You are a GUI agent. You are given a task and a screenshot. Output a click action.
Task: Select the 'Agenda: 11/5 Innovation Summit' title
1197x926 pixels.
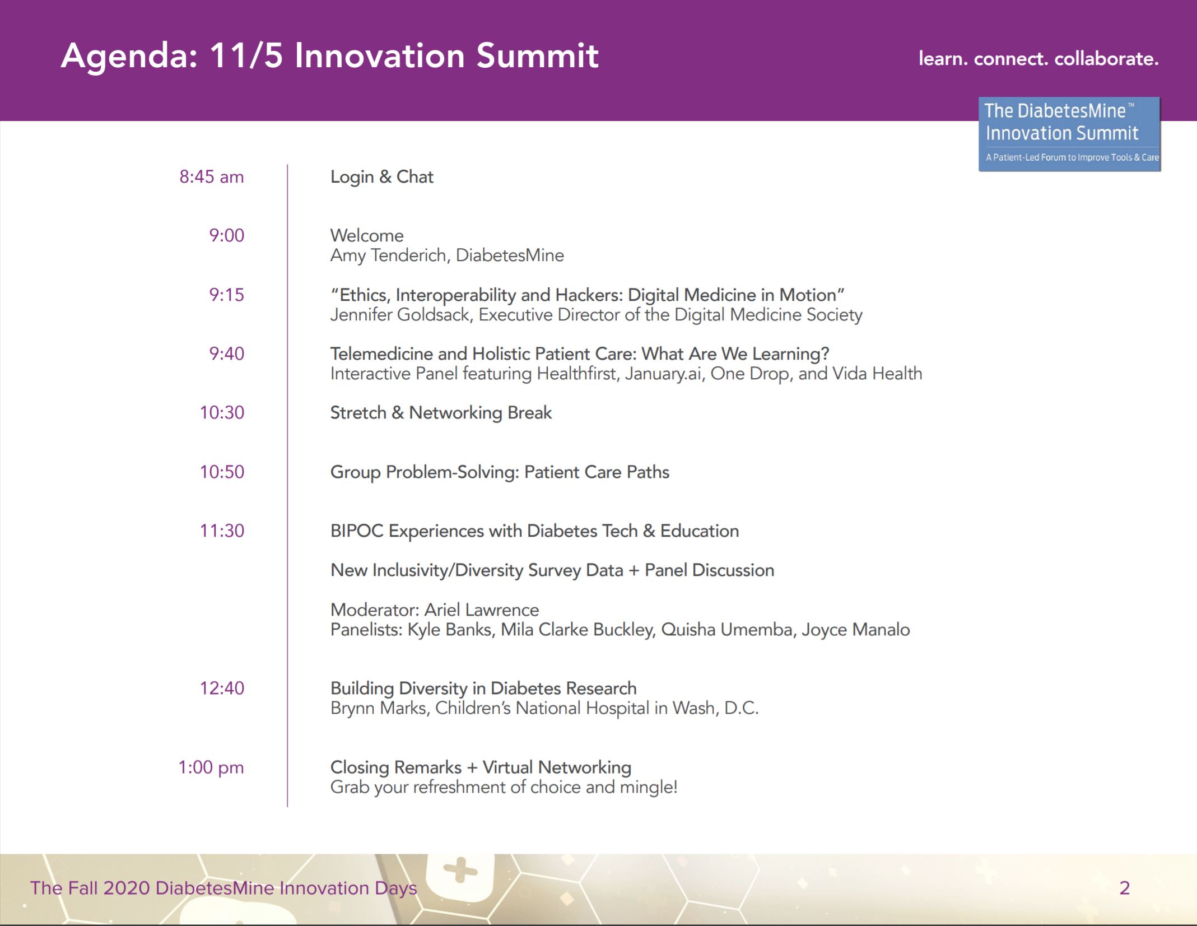coord(329,56)
